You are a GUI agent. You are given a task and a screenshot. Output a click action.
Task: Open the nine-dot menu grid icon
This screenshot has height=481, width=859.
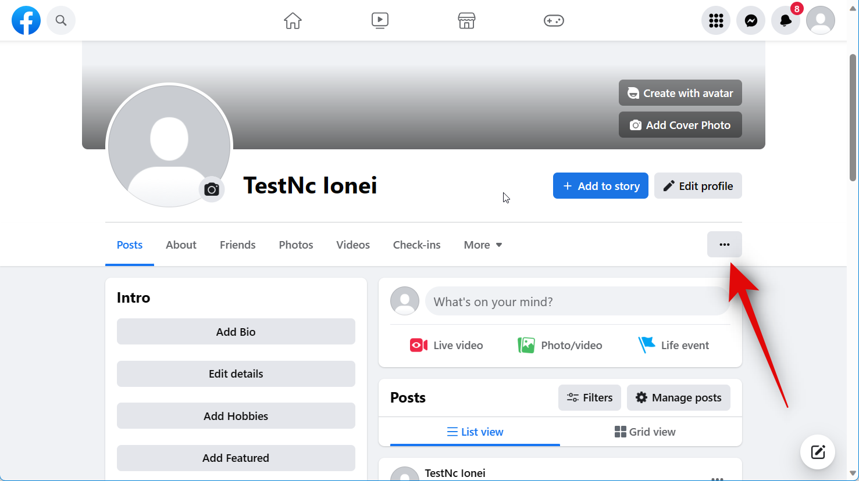716,20
